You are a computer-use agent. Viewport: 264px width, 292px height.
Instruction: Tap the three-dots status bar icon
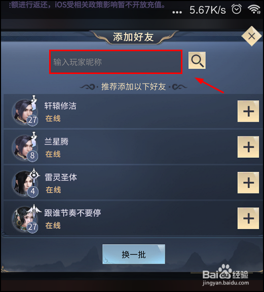coord(177,12)
